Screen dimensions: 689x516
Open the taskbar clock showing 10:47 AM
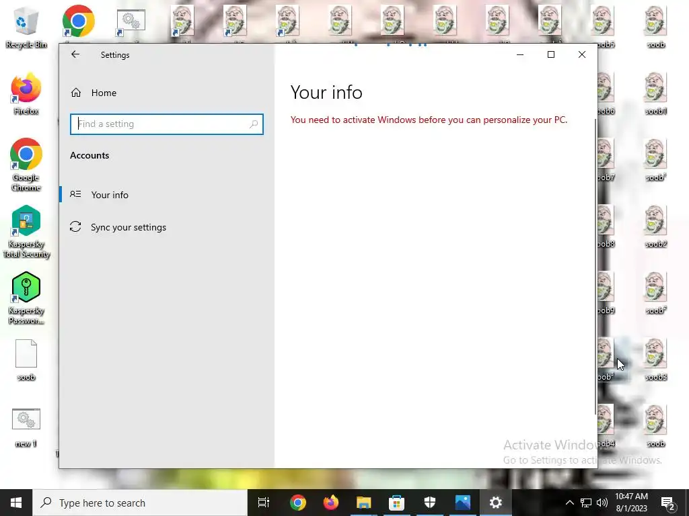pyautogui.click(x=631, y=503)
